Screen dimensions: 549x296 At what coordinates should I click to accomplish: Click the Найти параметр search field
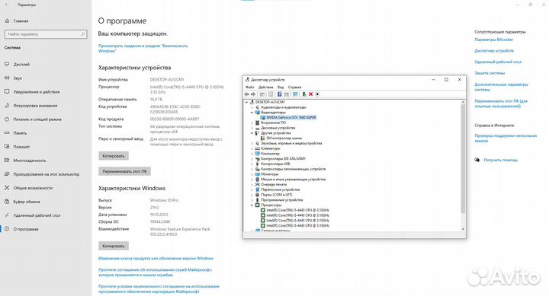[x=46, y=34]
